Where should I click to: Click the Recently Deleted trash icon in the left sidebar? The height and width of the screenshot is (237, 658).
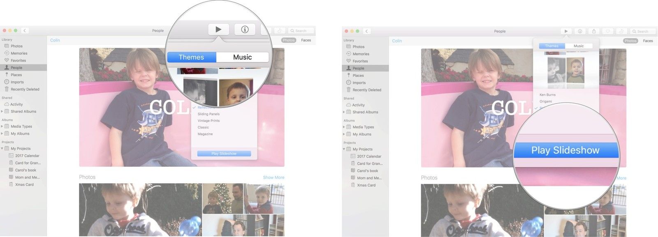click(x=7, y=89)
